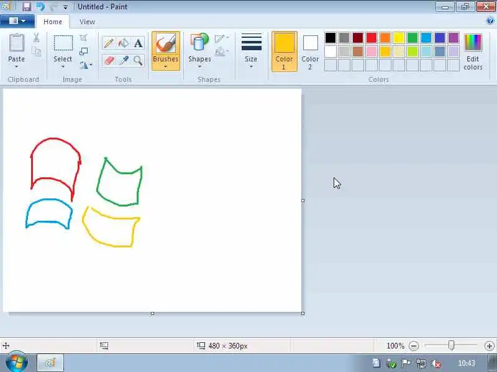Open the shape Outline dropdown
Screen dimensions: 497x372
(x=222, y=38)
